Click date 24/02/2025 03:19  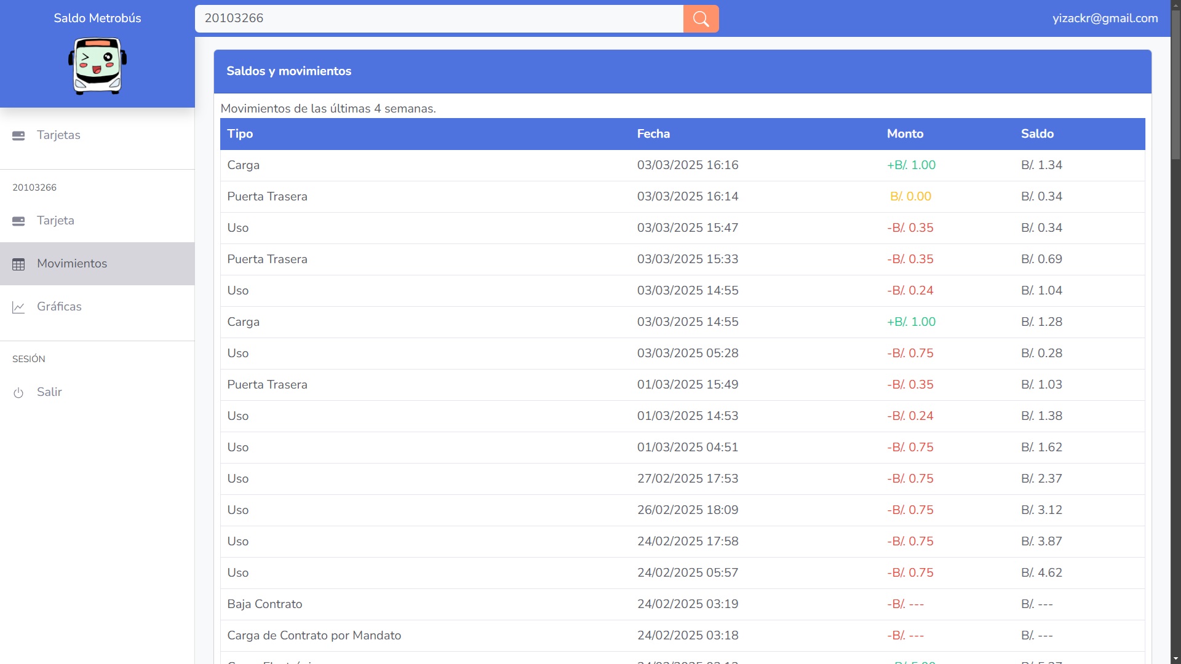(688, 604)
